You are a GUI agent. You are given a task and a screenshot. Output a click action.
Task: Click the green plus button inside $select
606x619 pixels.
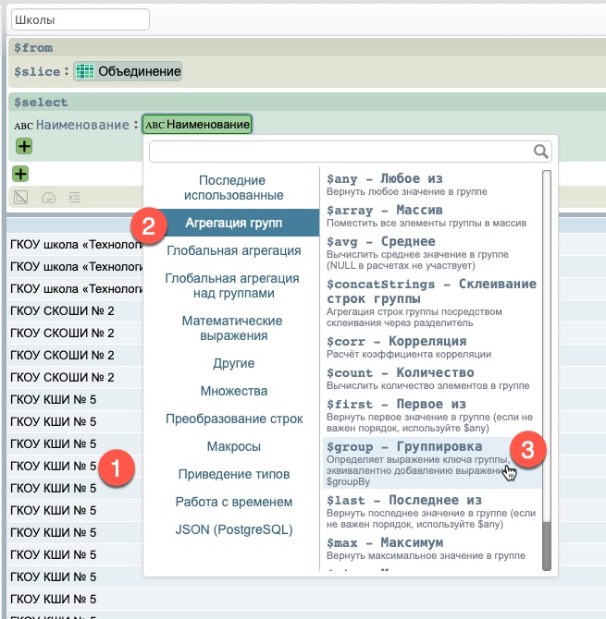point(24,146)
